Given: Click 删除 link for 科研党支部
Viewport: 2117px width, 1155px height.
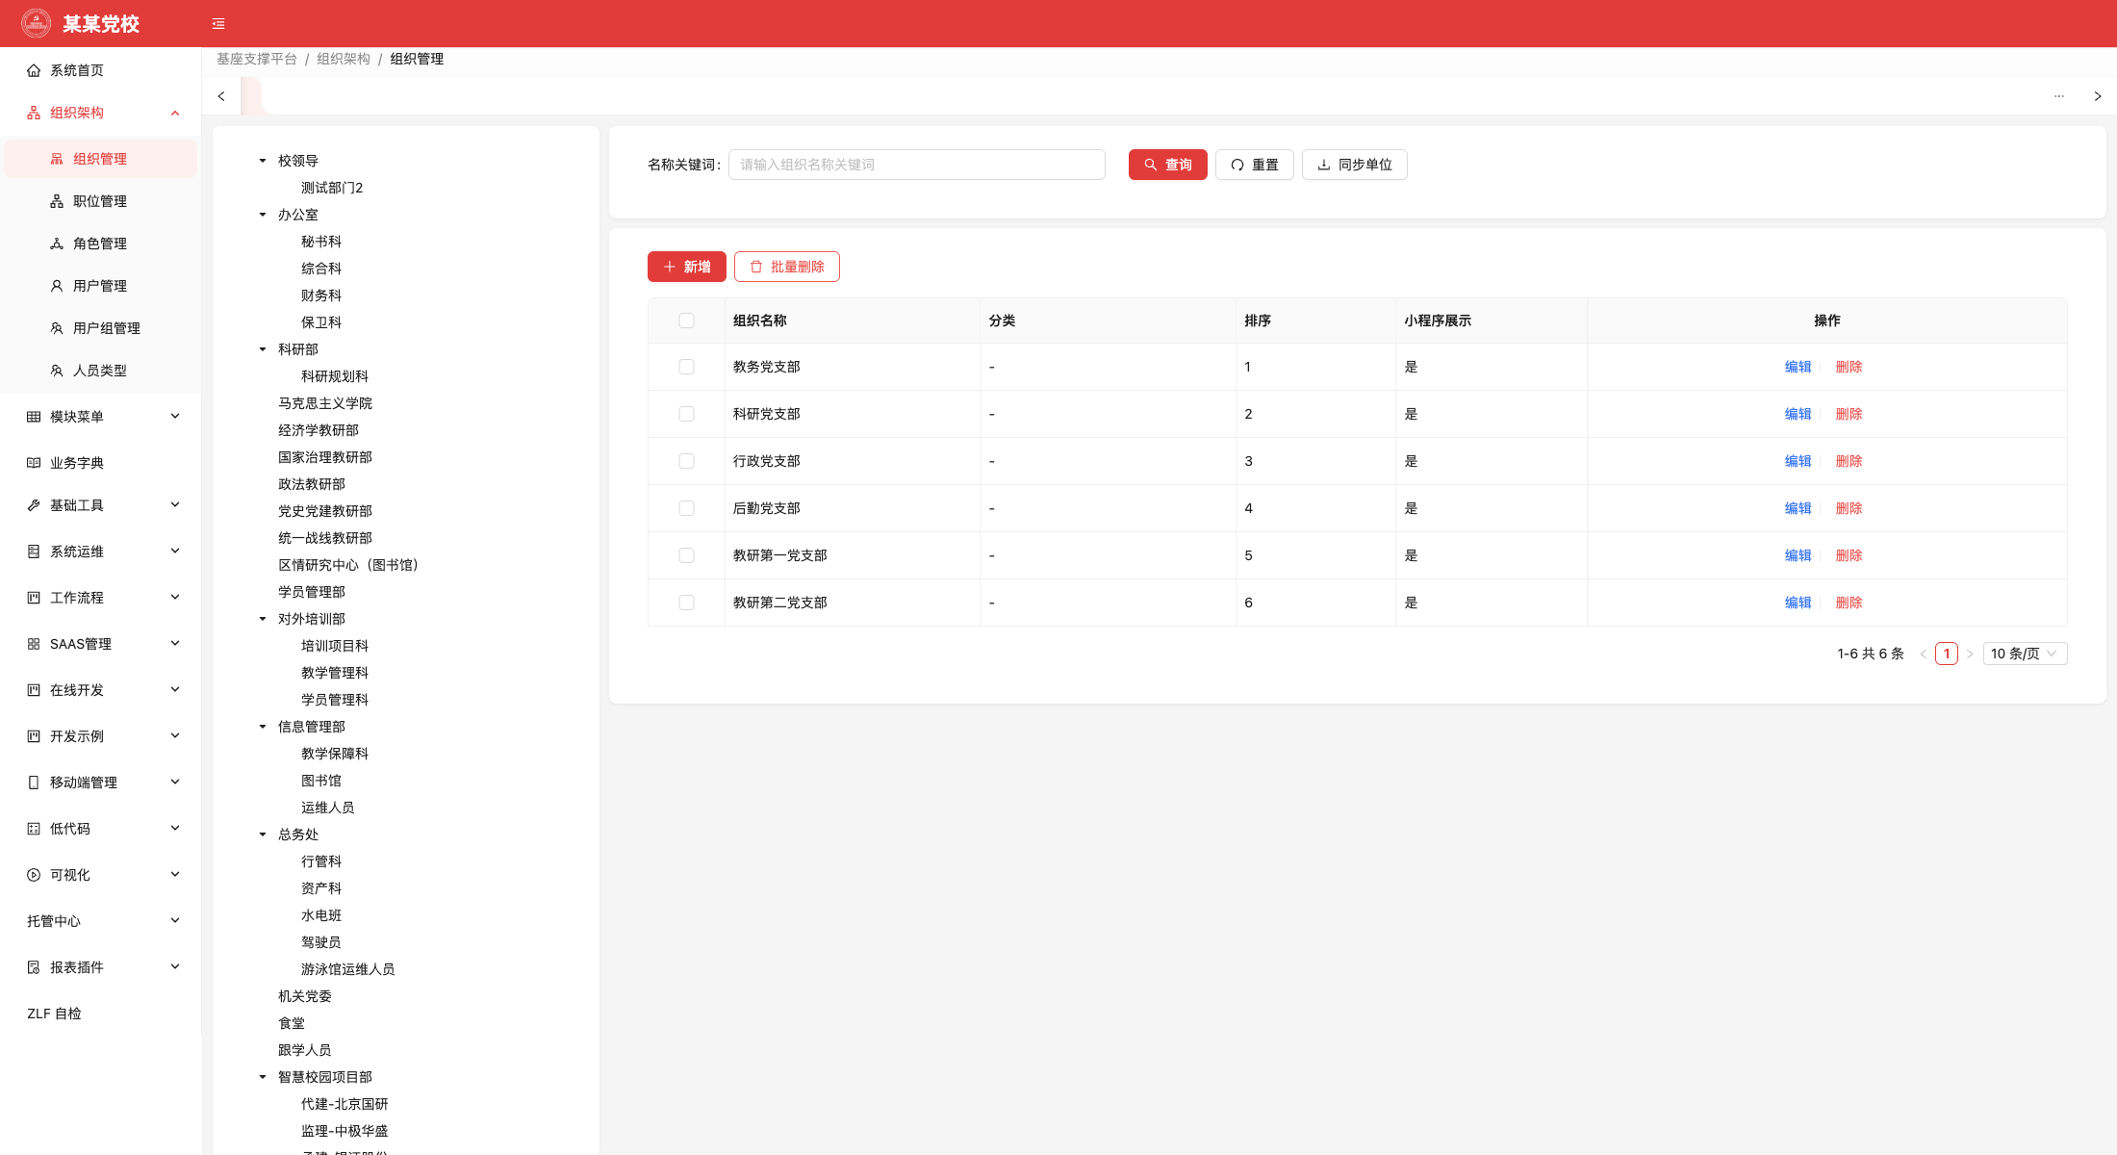Looking at the screenshot, I should (x=1849, y=414).
